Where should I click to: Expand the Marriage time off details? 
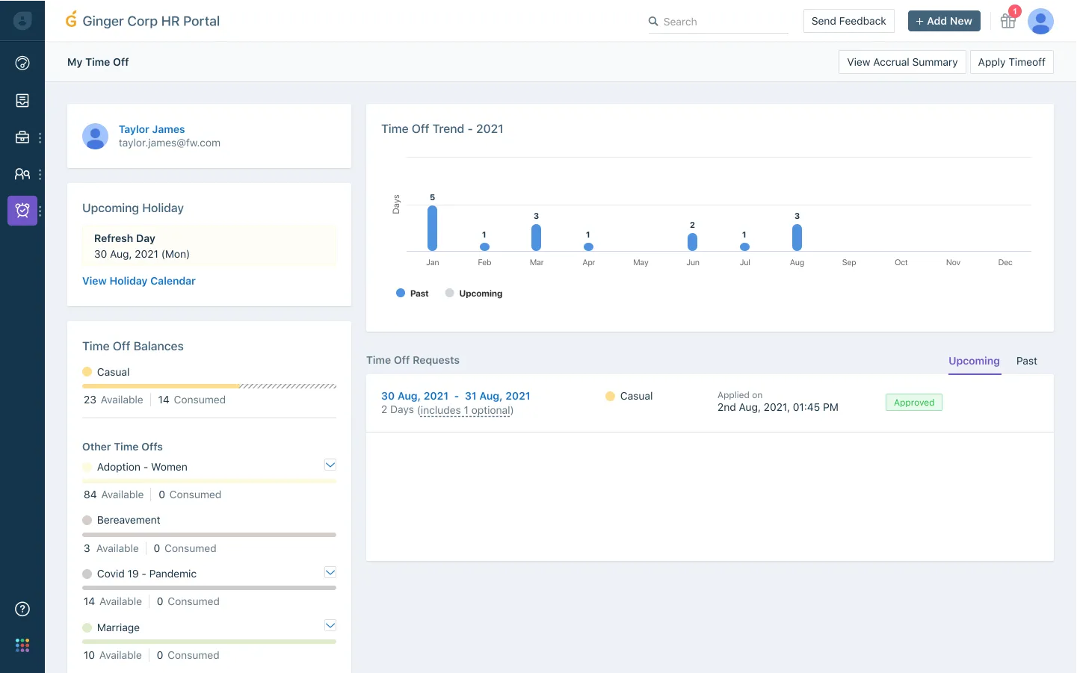click(x=330, y=625)
